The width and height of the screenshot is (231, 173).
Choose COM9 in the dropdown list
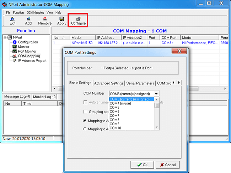131,124
